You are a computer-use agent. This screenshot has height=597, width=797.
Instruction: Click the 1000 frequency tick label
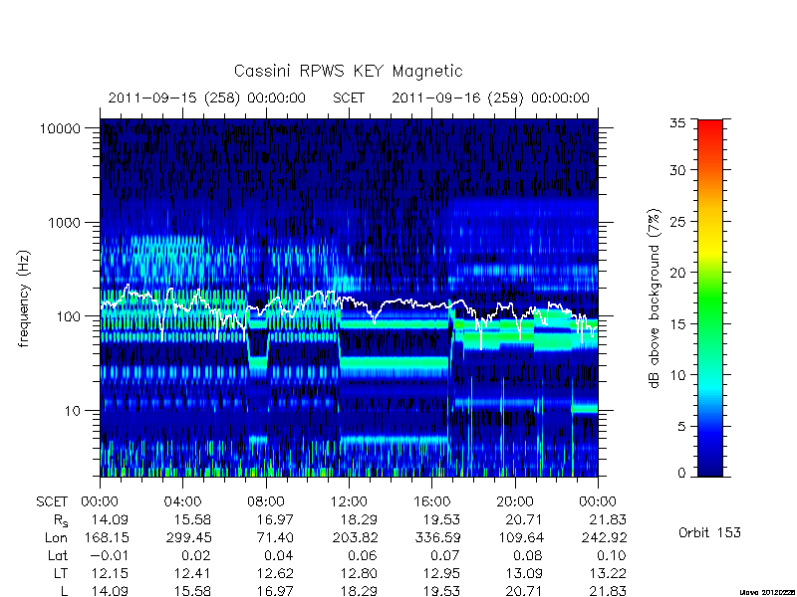(64, 223)
